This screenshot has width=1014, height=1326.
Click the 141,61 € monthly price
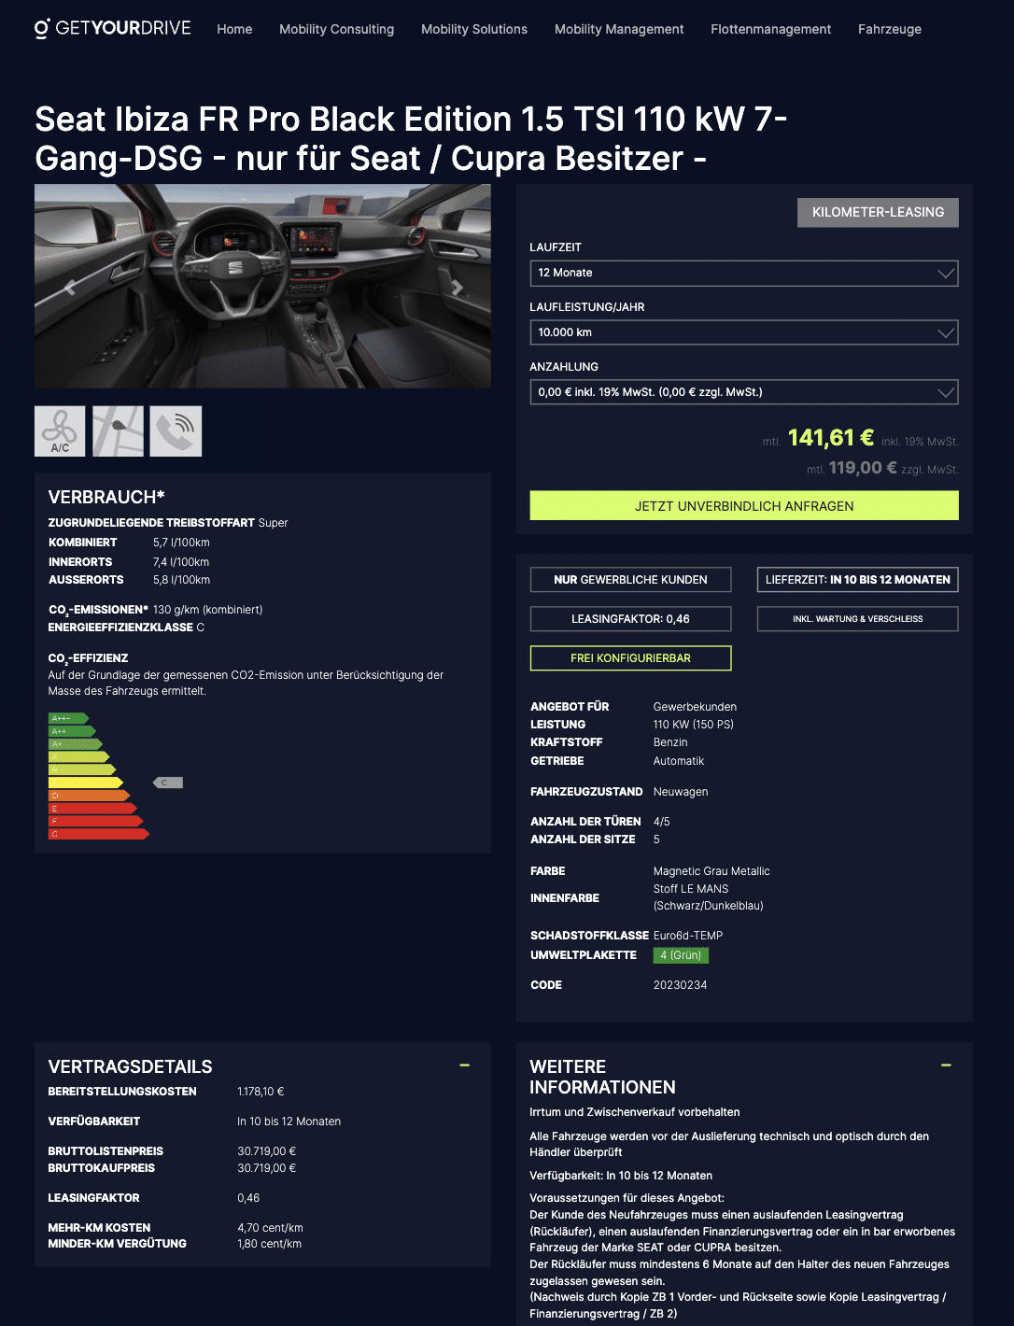pos(831,438)
